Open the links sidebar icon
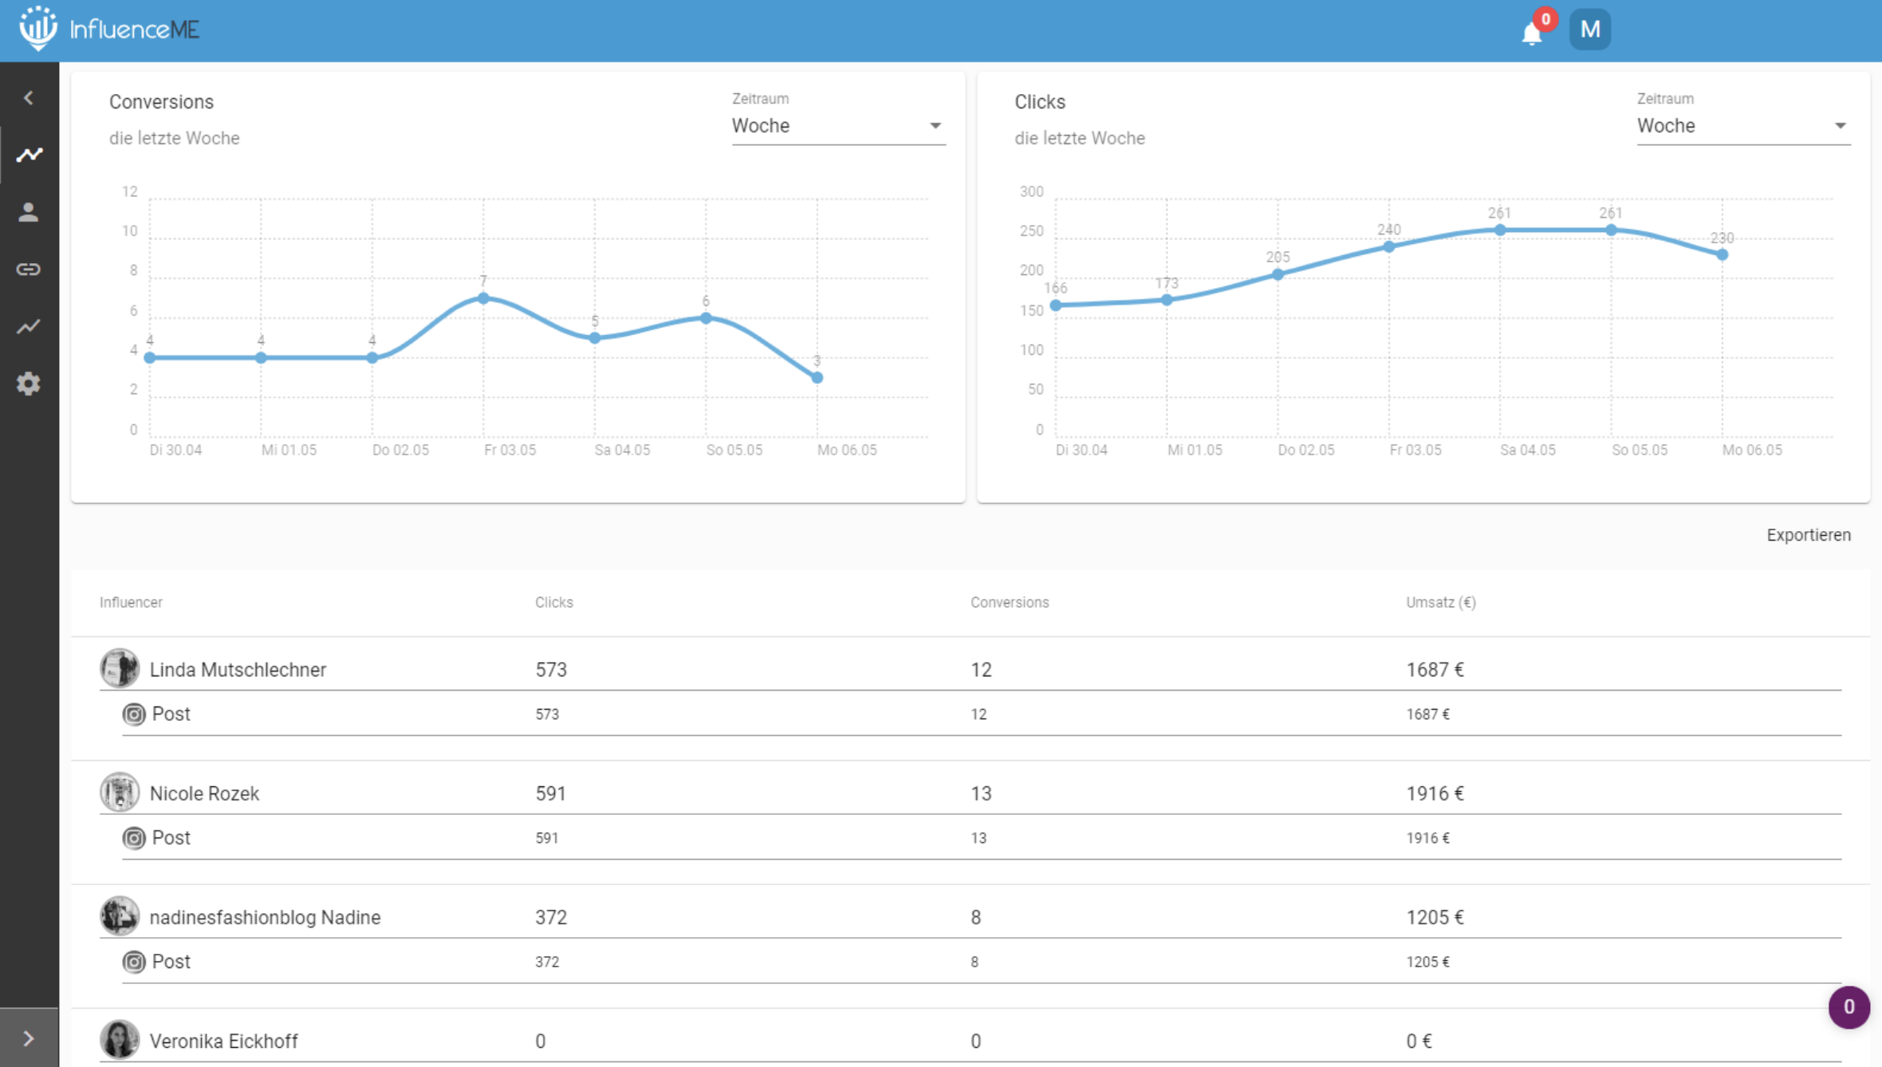The image size is (1882, 1067). [29, 270]
